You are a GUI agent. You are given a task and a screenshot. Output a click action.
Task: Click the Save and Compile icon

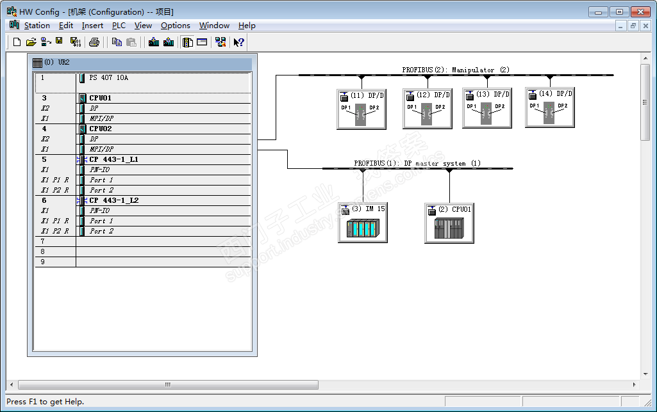[76, 42]
